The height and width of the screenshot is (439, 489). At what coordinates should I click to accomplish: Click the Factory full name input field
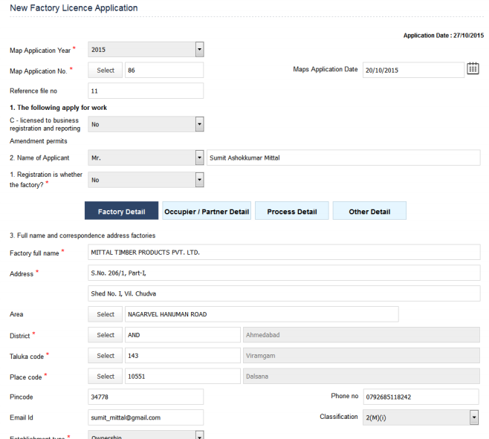pos(284,253)
